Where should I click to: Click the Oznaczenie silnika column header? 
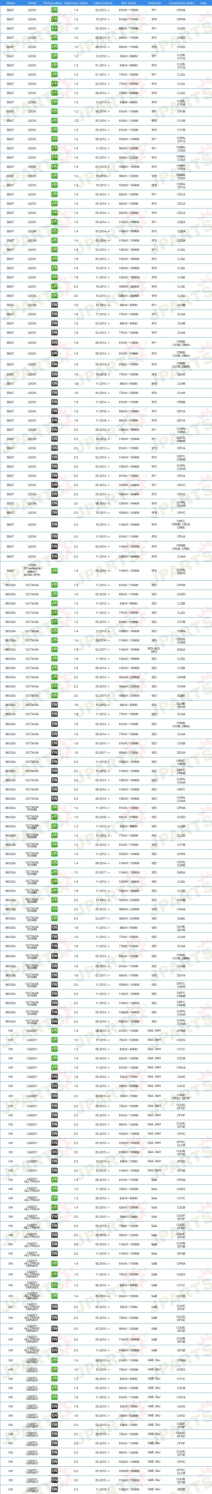(x=181, y=3)
